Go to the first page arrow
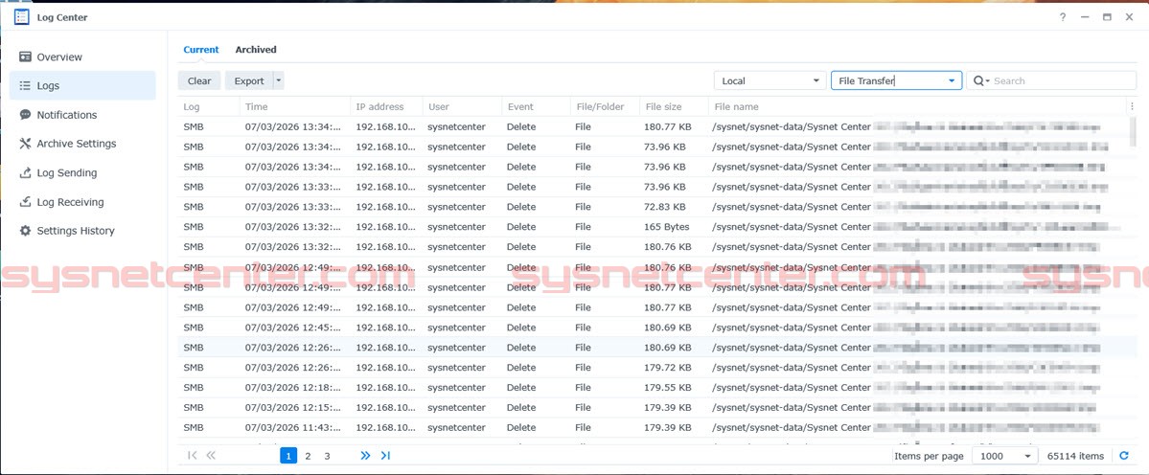This screenshot has height=475, width=1149. pos(192,456)
